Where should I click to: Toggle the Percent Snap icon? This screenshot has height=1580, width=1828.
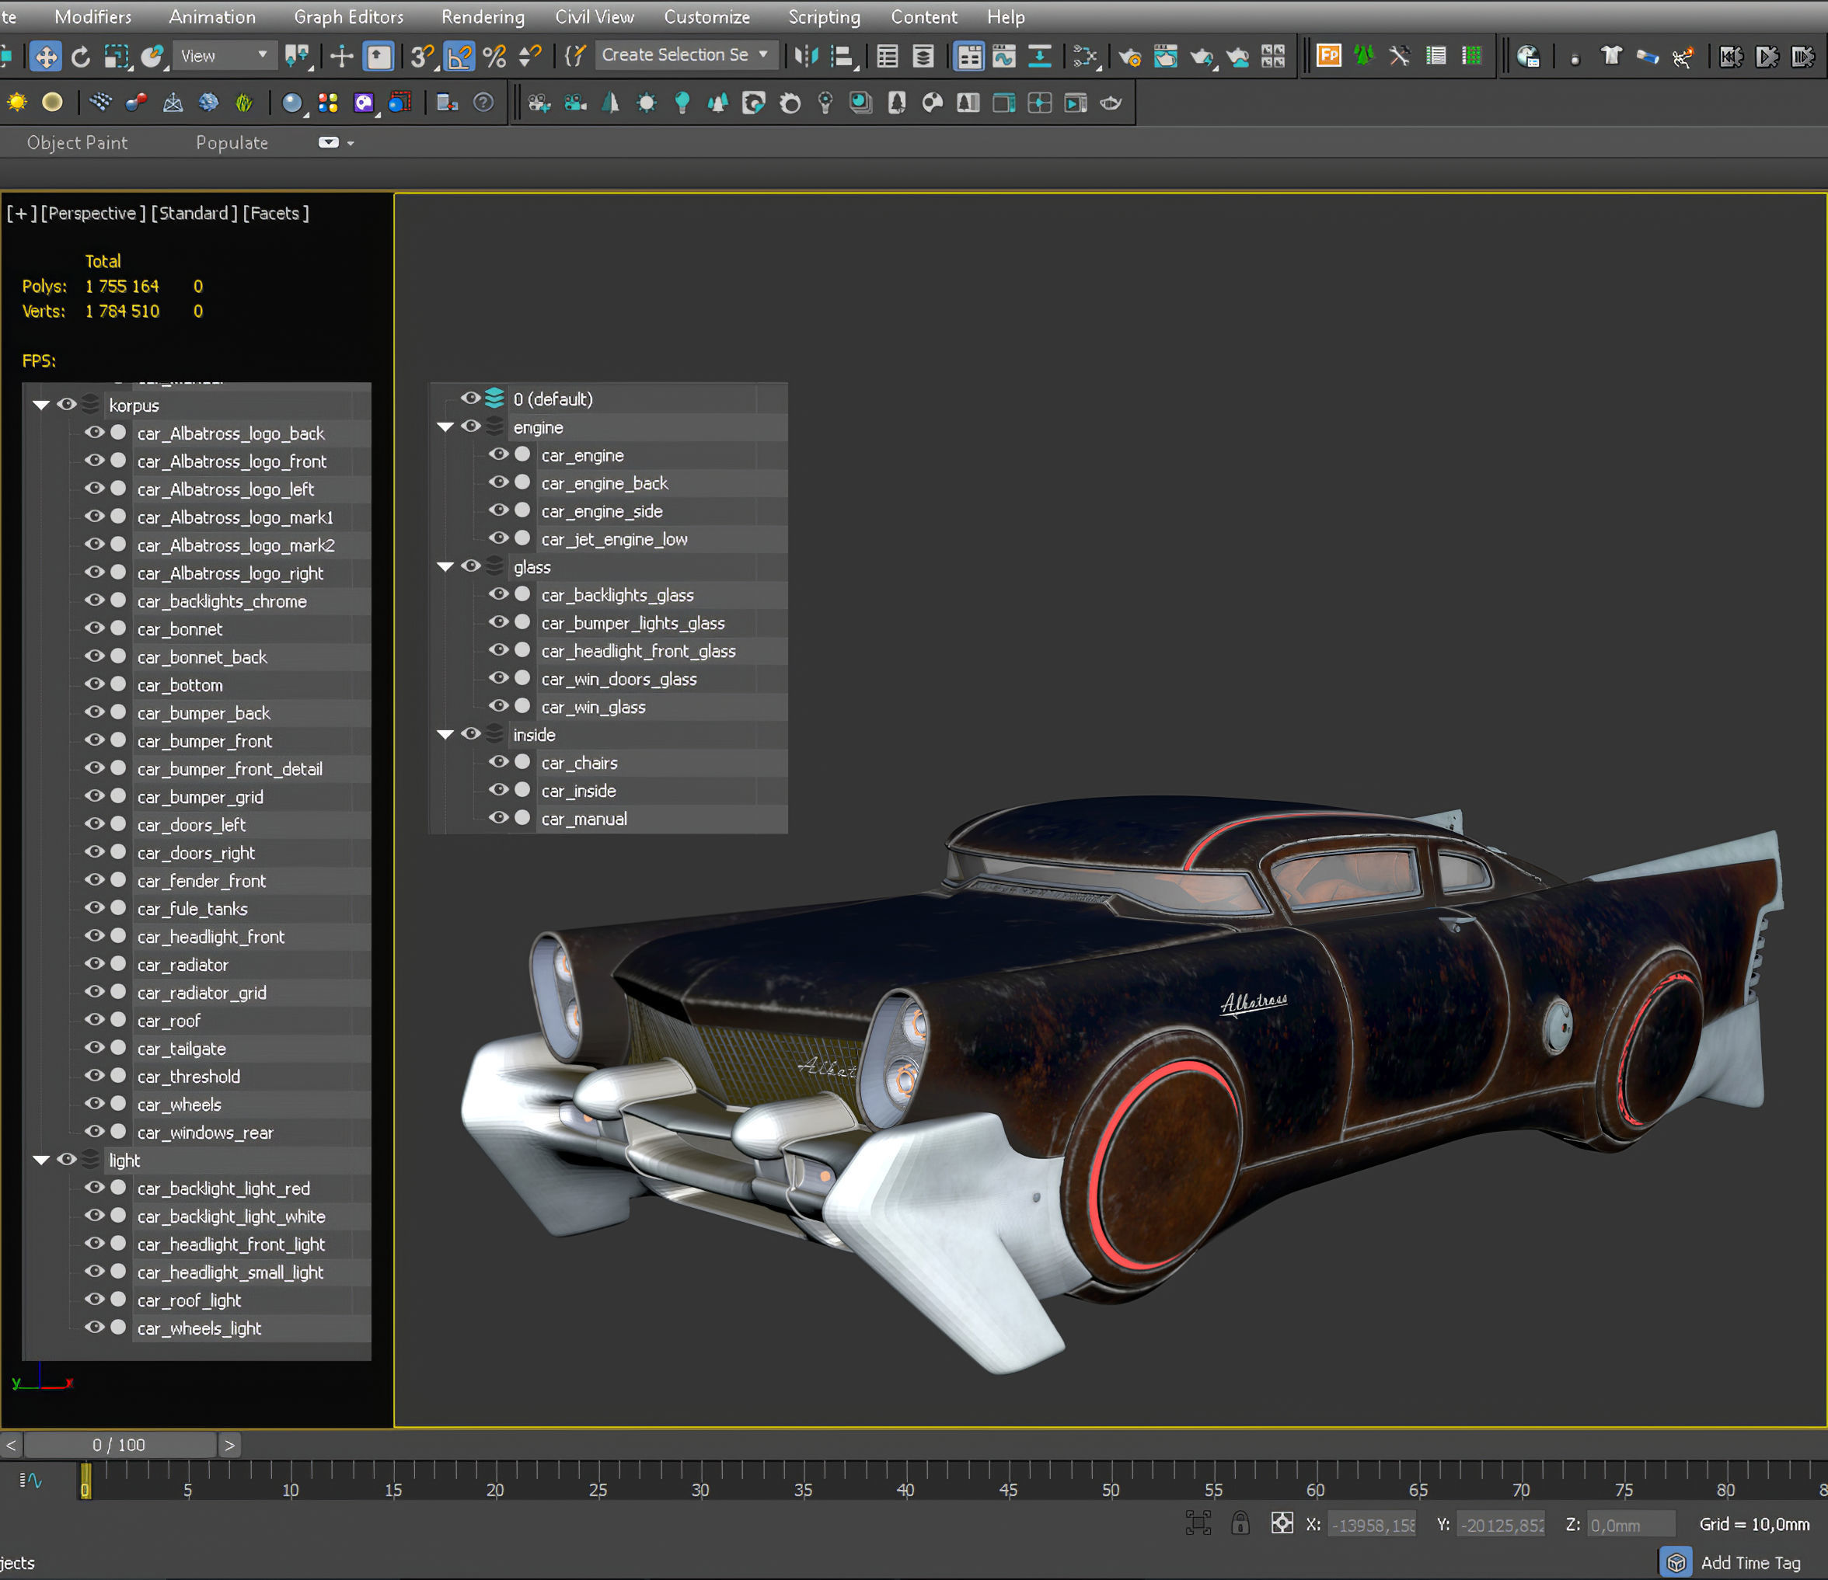pos(495,57)
